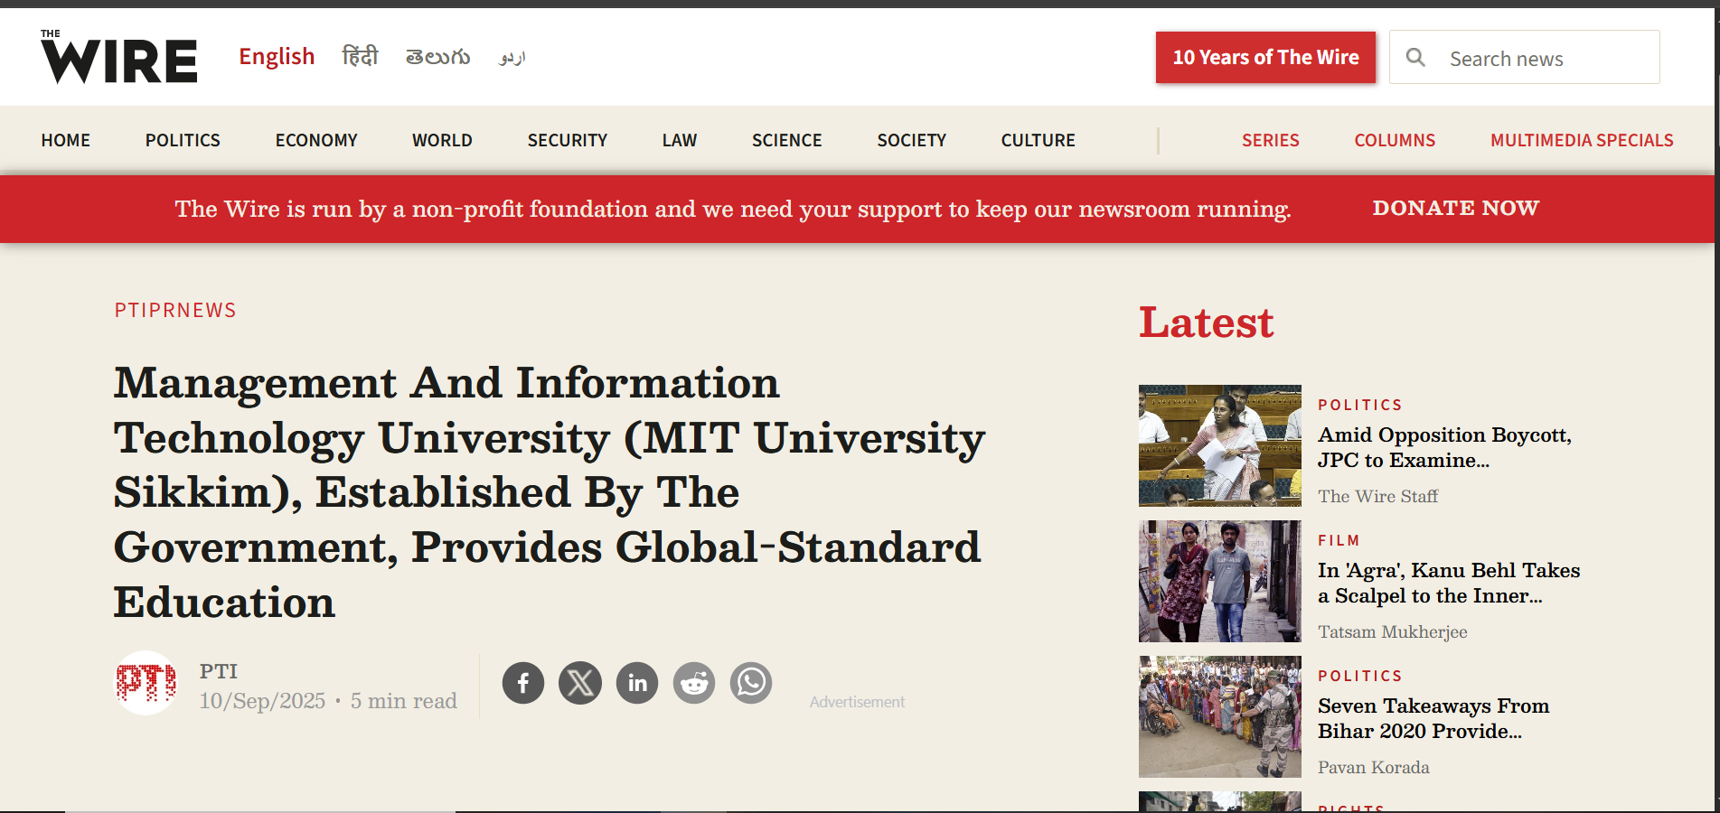Viewport: 1720px width, 813px height.
Task: Click the article date 10/Sep/2025
Action: (262, 701)
